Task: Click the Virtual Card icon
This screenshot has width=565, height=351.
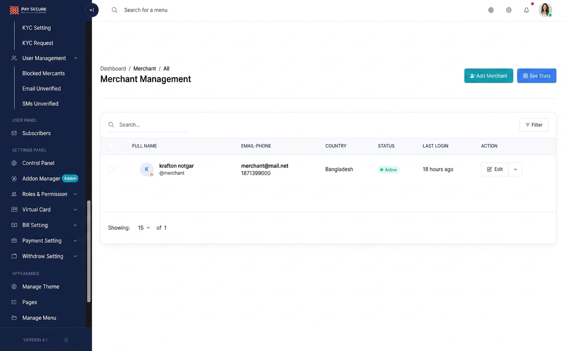Action: 14,209
